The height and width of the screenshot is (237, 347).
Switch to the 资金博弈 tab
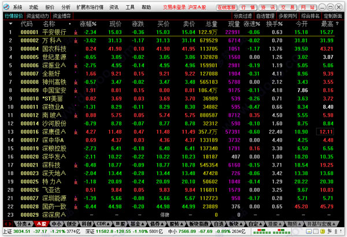(62, 16)
